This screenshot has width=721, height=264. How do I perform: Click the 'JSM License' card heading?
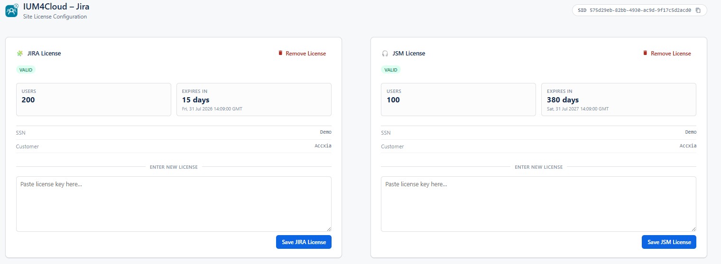click(409, 54)
